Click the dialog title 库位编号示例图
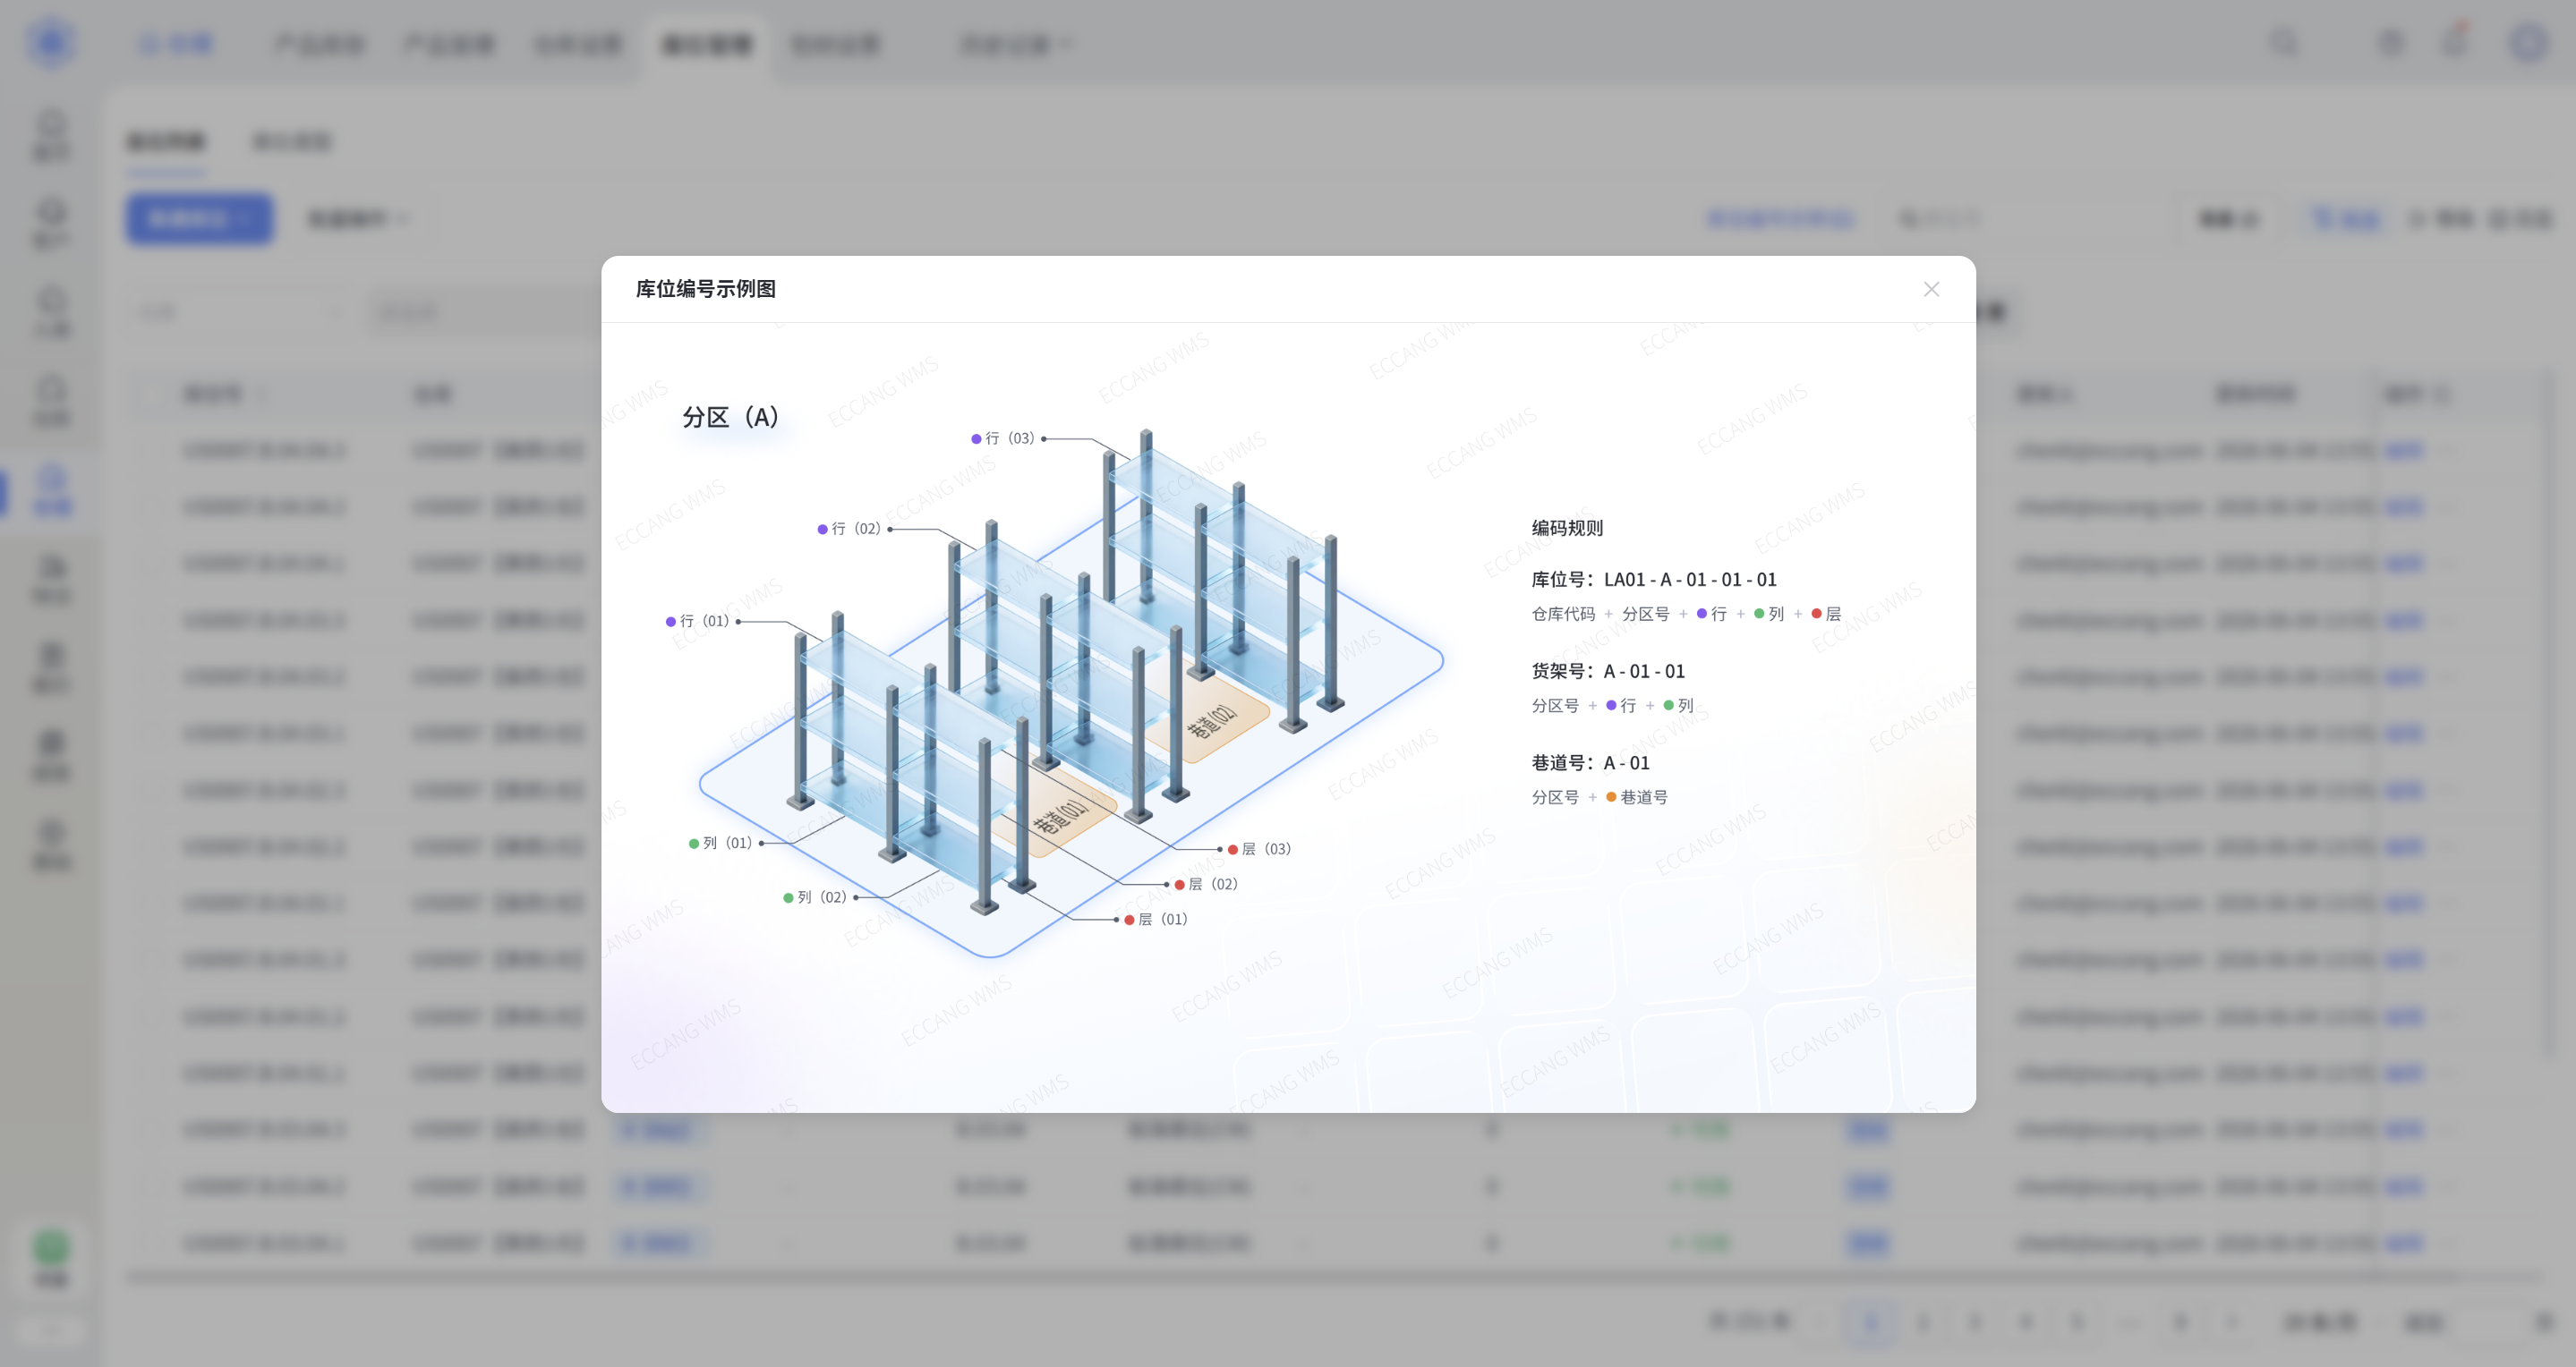 pyautogui.click(x=706, y=289)
